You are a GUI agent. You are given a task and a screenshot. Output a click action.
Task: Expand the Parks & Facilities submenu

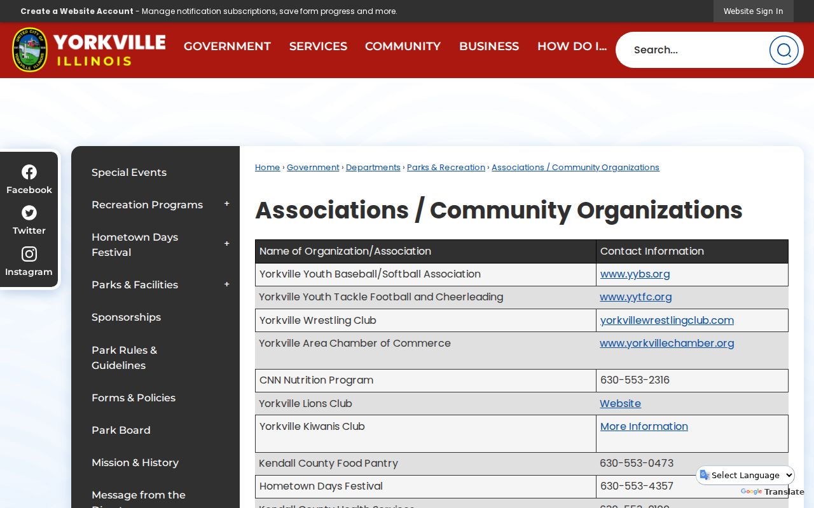click(x=226, y=284)
